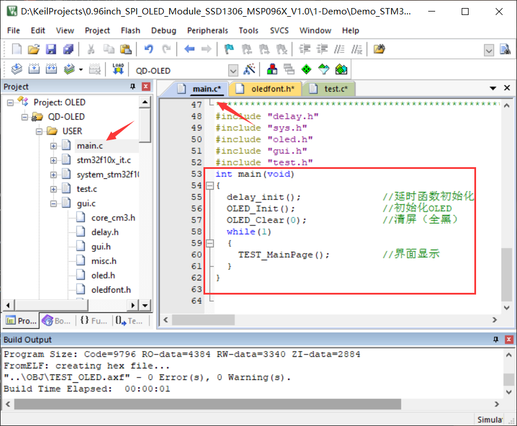Screen dimensions: 517x426
Task: Select delay.h in the project tree
Action: click(x=105, y=232)
